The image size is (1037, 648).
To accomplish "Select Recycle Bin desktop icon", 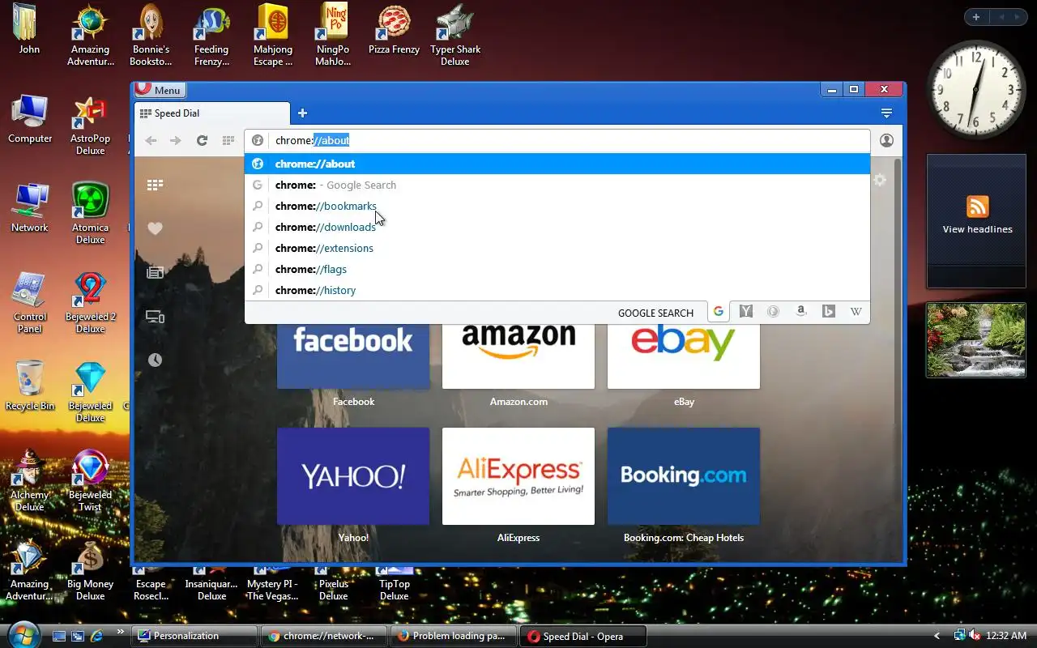I will (30, 386).
